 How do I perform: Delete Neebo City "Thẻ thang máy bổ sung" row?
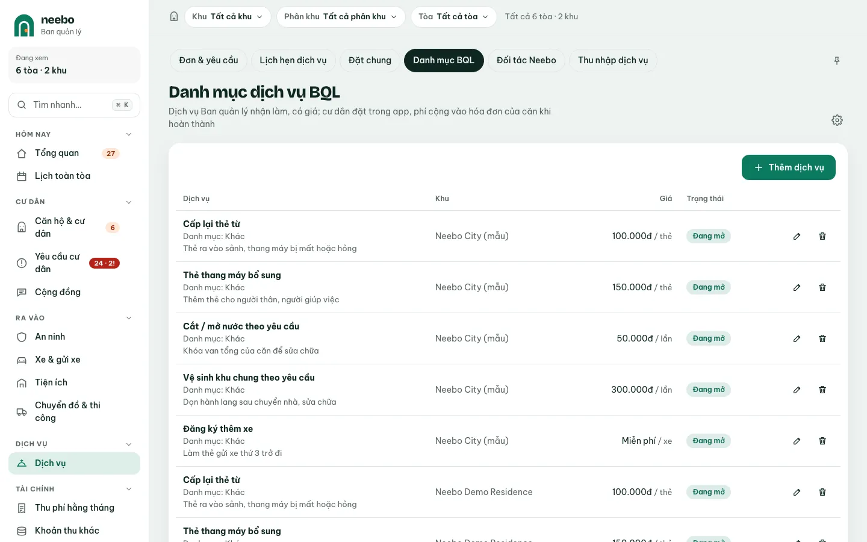pyautogui.click(x=822, y=287)
